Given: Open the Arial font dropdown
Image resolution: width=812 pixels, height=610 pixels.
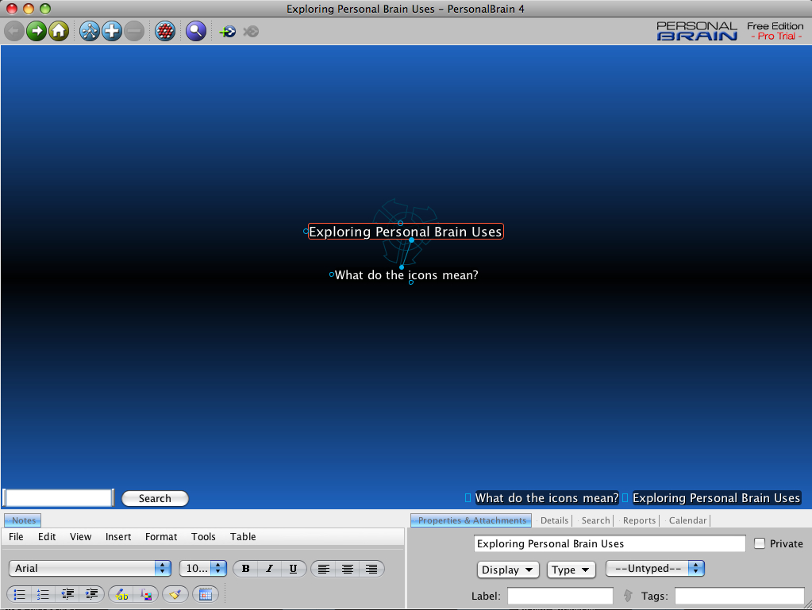Looking at the screenshot, I should (90, 569).
